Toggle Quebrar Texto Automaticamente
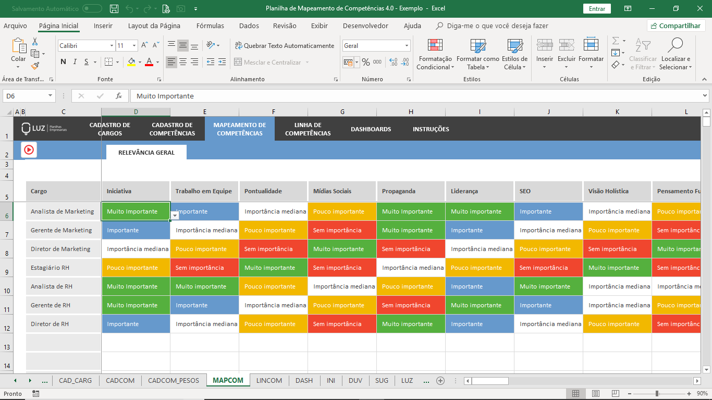Viewport: 712px width, 400px height. (284, 46)
